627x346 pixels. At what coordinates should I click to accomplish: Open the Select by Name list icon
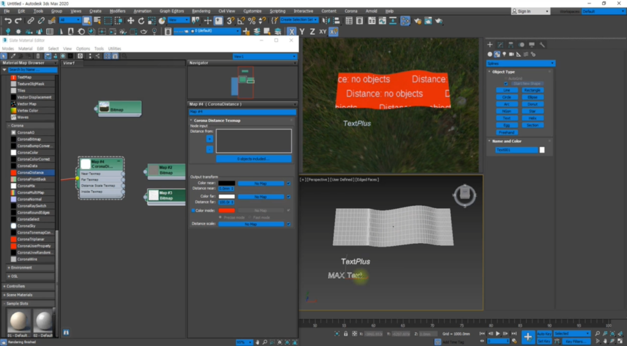(x=97, y=21)
